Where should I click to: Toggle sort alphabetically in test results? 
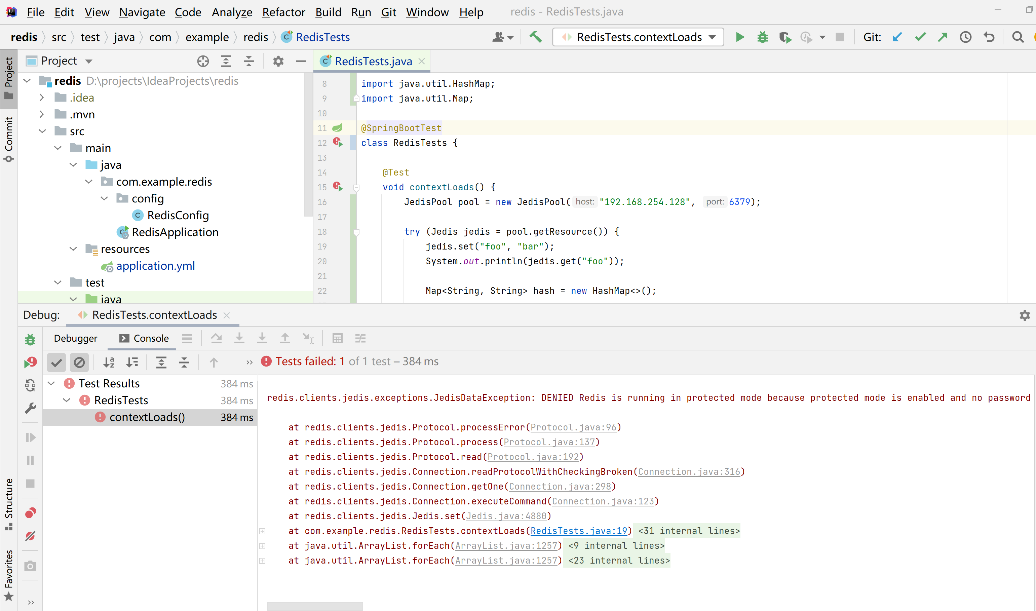pos(109,362)
